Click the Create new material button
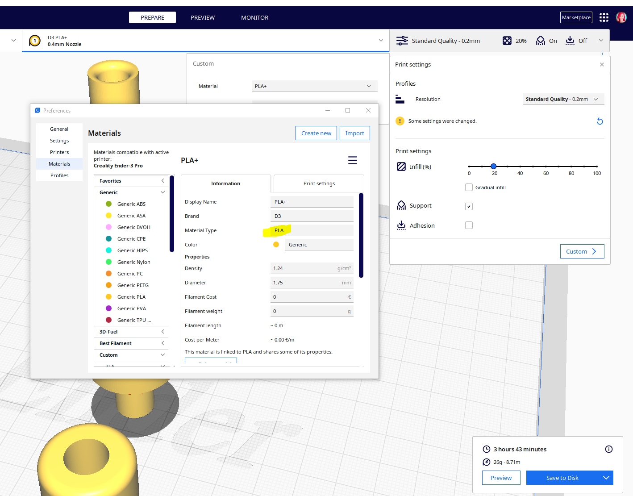633x496 pixels. tap(316, 133)
